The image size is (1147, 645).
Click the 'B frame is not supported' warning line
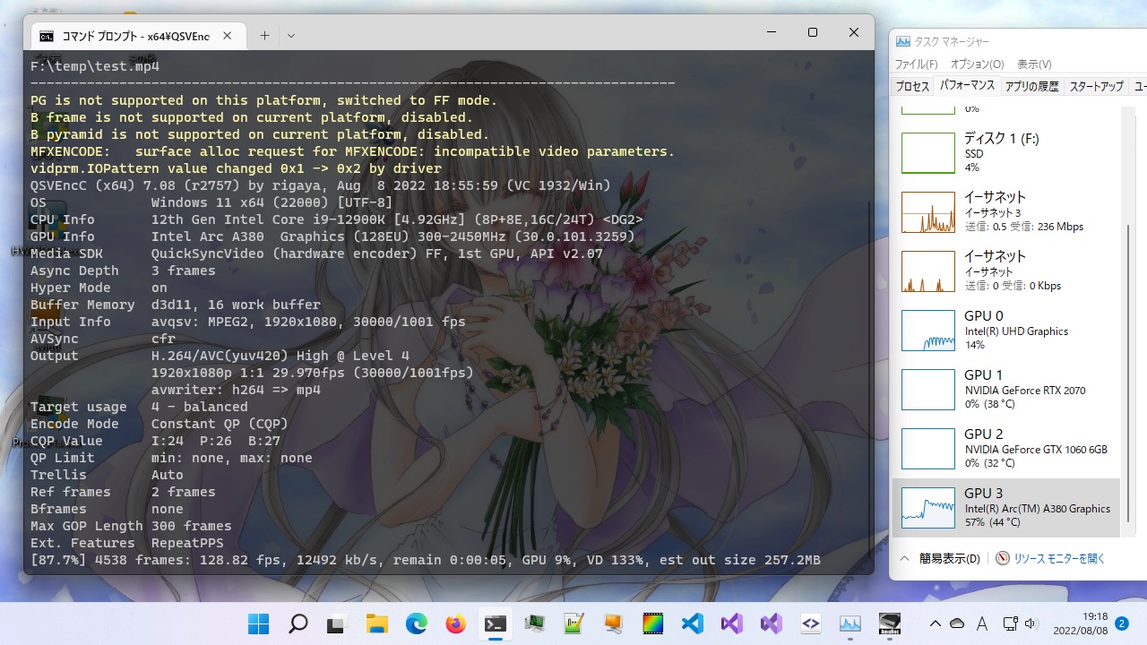(252, 117)
